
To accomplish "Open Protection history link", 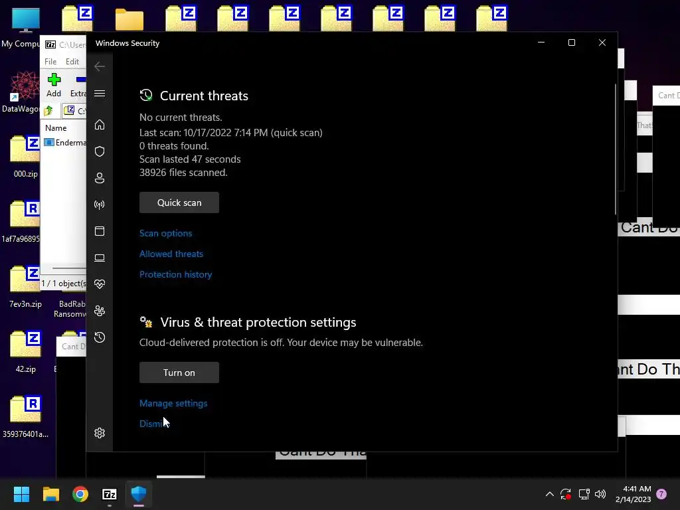I will pos(175,274).
